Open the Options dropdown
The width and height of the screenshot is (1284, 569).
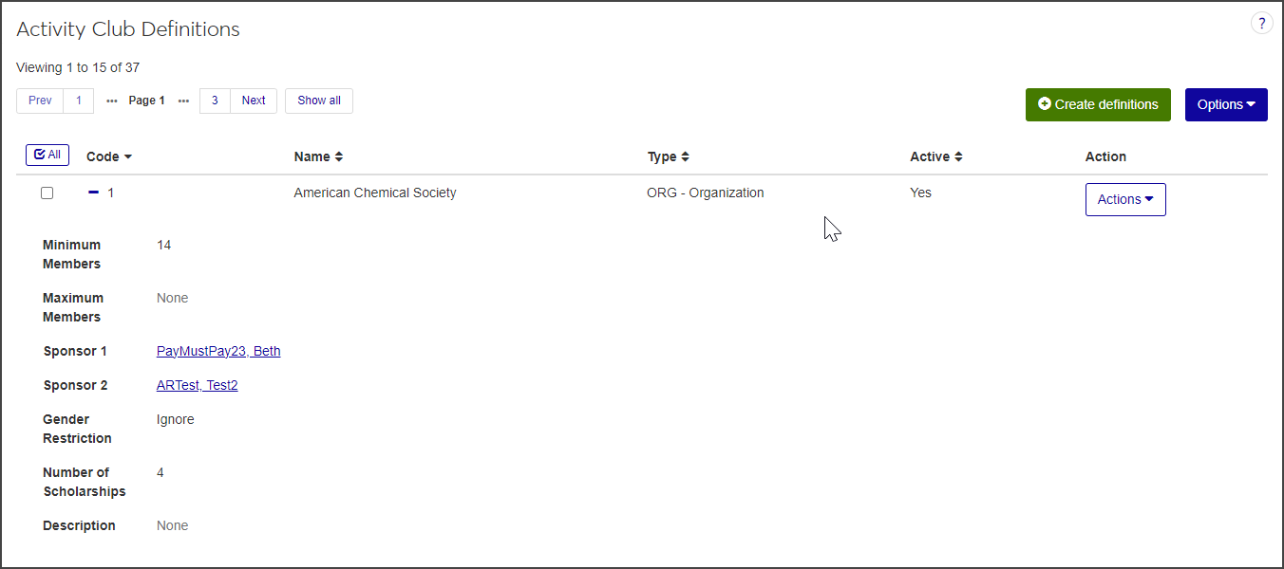point(1225,104)
